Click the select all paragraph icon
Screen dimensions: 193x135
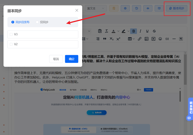point(181,39)
